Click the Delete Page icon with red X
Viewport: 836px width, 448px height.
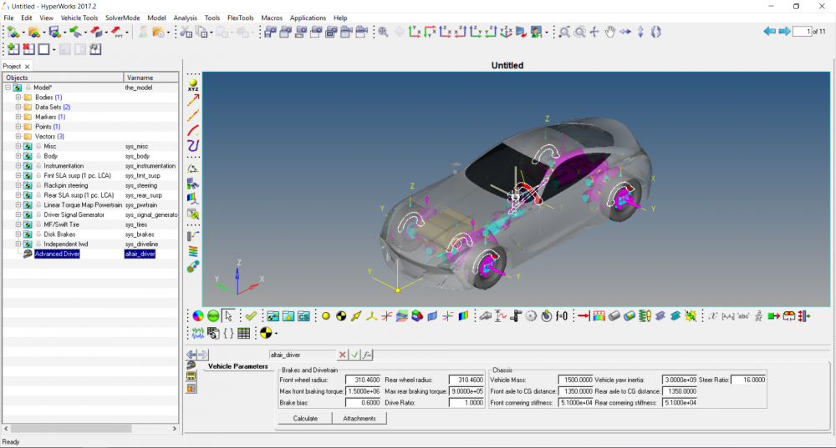(x=28, y=49)
